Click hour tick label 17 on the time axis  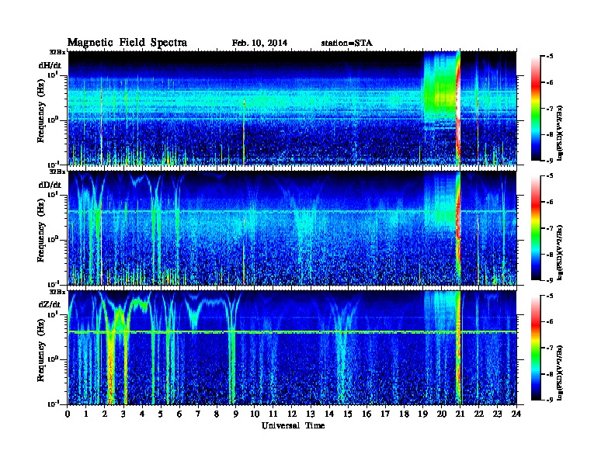coord(386,414)
